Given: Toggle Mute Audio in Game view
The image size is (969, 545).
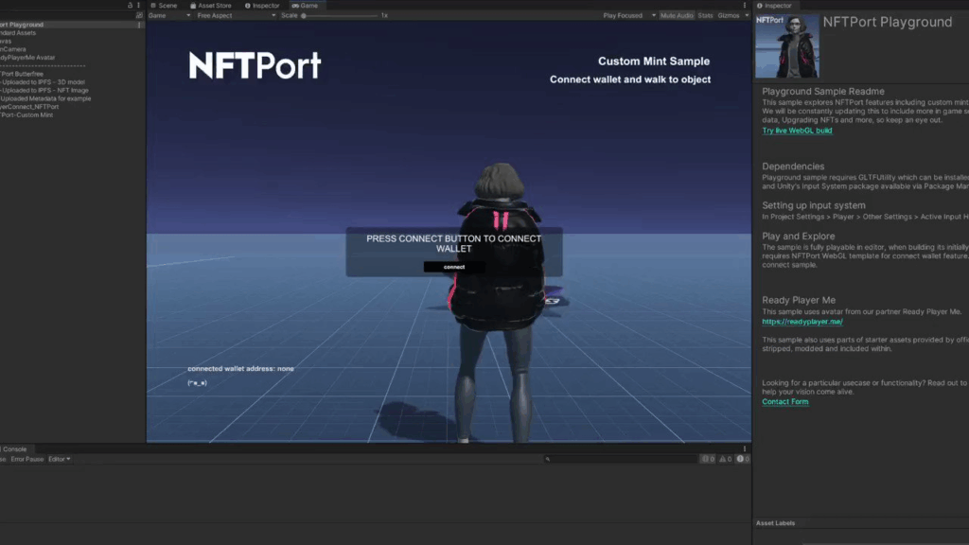Looking at the screenshot, I should click(677, 15).
